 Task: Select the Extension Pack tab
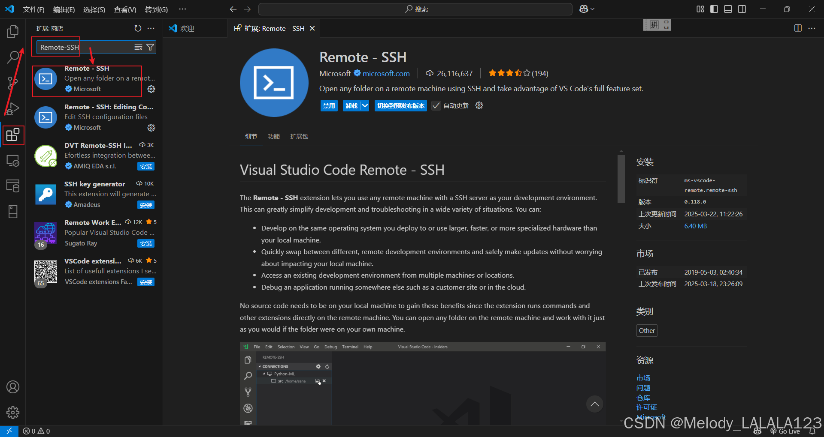299,136
